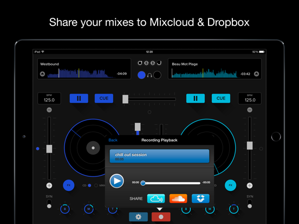The width and height of the screenshot is (299, 224).
Task: Enable left deck blue headphone cue
Action: pos(141,75)
